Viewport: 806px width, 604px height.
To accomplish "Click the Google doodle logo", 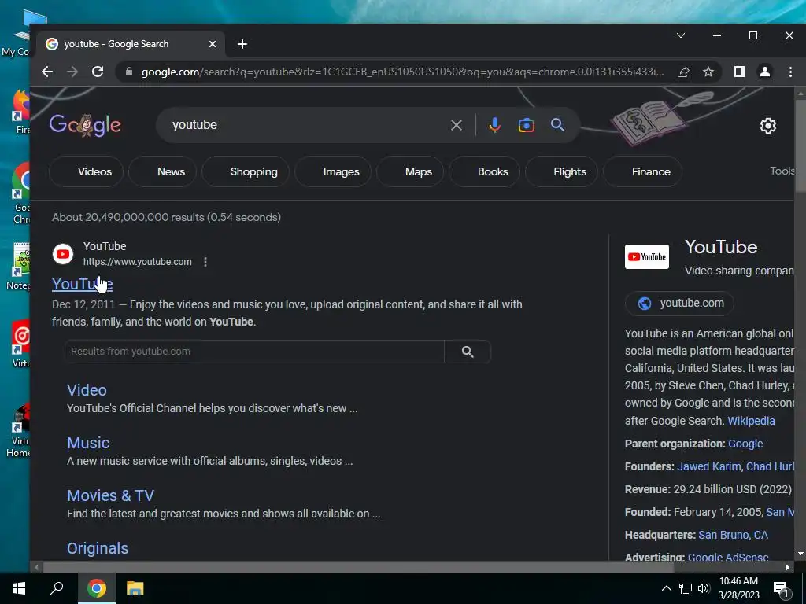I will click(85, 125).
